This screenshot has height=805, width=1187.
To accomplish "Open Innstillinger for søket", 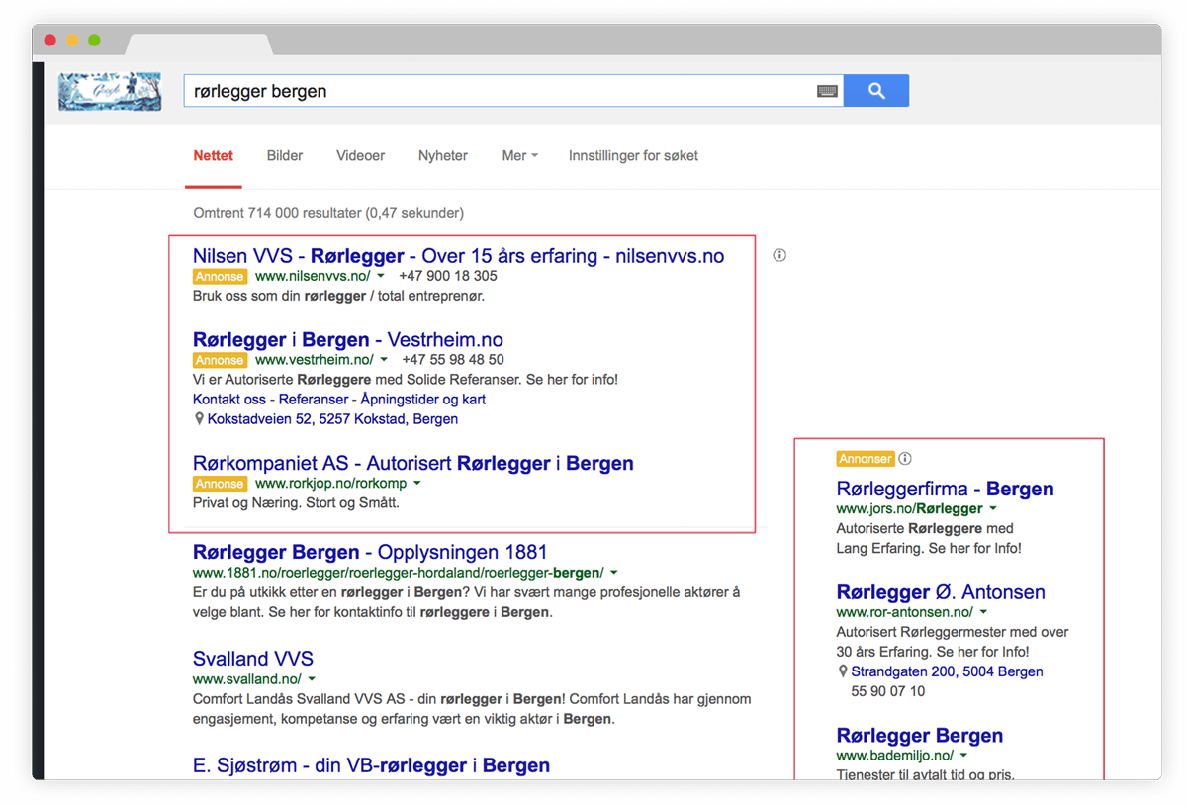I will point(633,155).
